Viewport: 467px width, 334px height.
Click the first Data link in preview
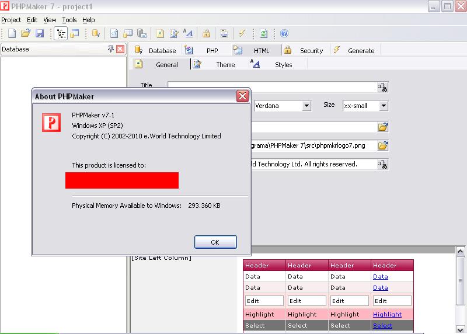point(381,277)
